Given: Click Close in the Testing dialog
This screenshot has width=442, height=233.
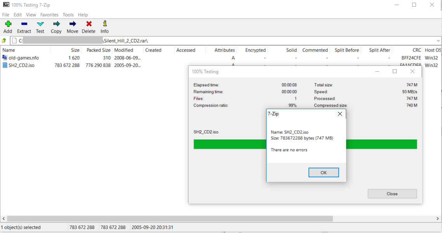Looking at the screenshot, I should point(392,194).
